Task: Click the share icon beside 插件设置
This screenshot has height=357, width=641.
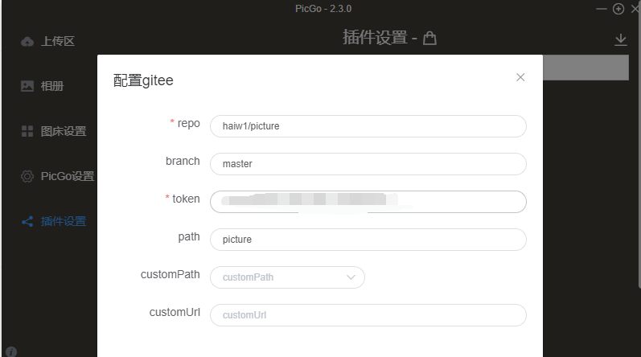Action: 27,221
